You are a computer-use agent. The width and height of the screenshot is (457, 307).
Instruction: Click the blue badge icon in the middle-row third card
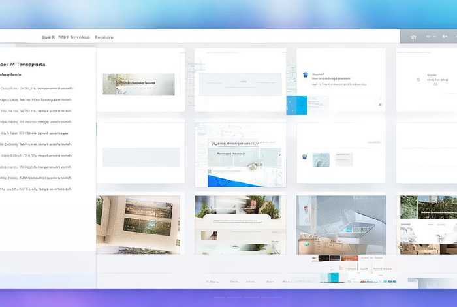[x=304, y=157]
